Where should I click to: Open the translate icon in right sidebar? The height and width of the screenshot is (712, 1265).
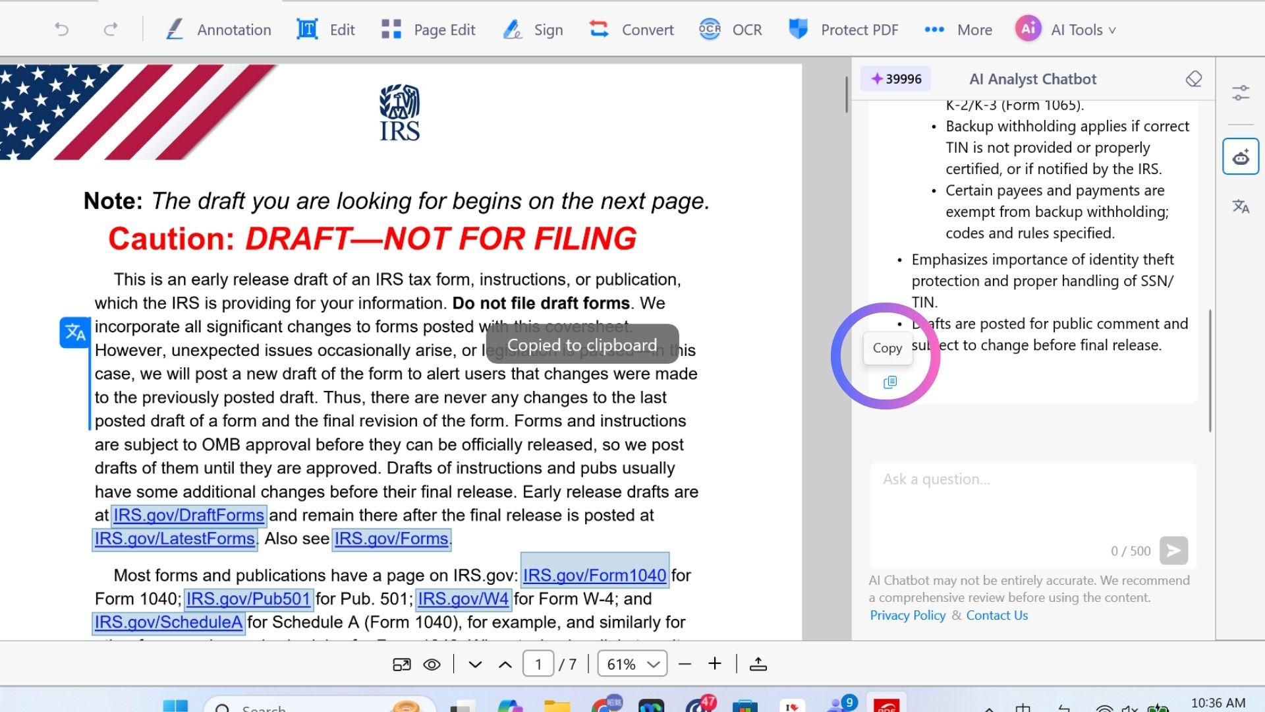1241,207
